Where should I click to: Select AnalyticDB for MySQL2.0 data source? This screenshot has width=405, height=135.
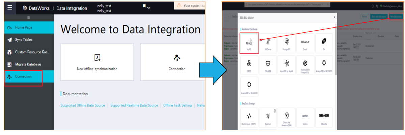pyautogui.click(x=324, y=65)
